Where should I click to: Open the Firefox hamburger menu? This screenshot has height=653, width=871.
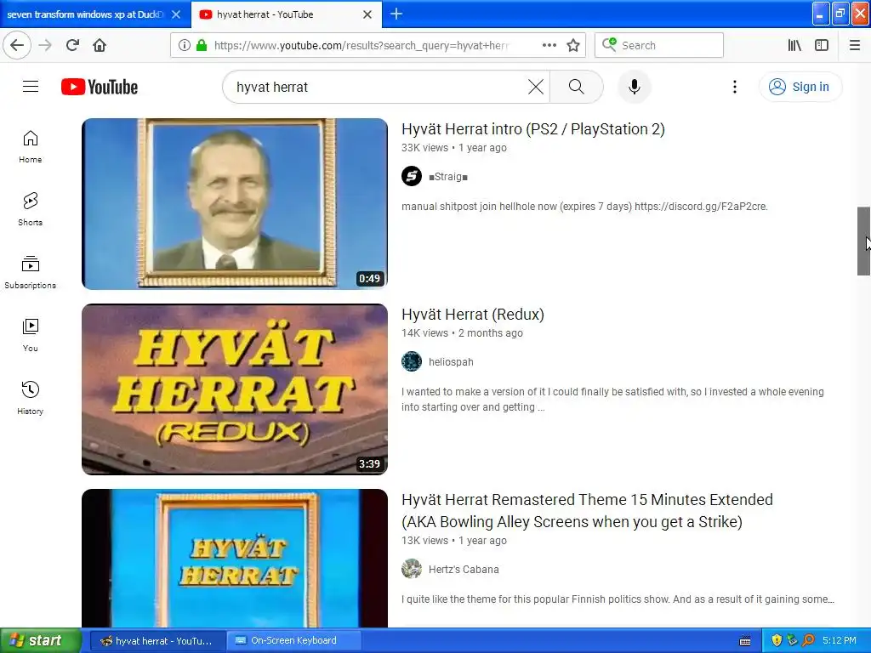coord(854,45)
